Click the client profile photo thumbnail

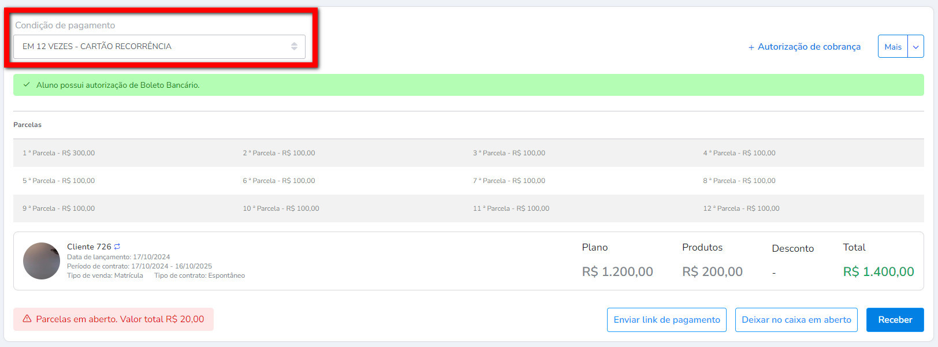[x=42, y=261]
